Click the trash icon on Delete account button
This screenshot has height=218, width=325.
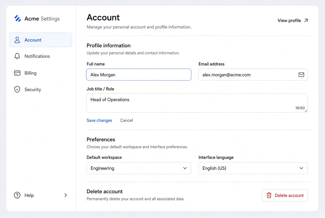pyautogui.click(x=269, y=195)
